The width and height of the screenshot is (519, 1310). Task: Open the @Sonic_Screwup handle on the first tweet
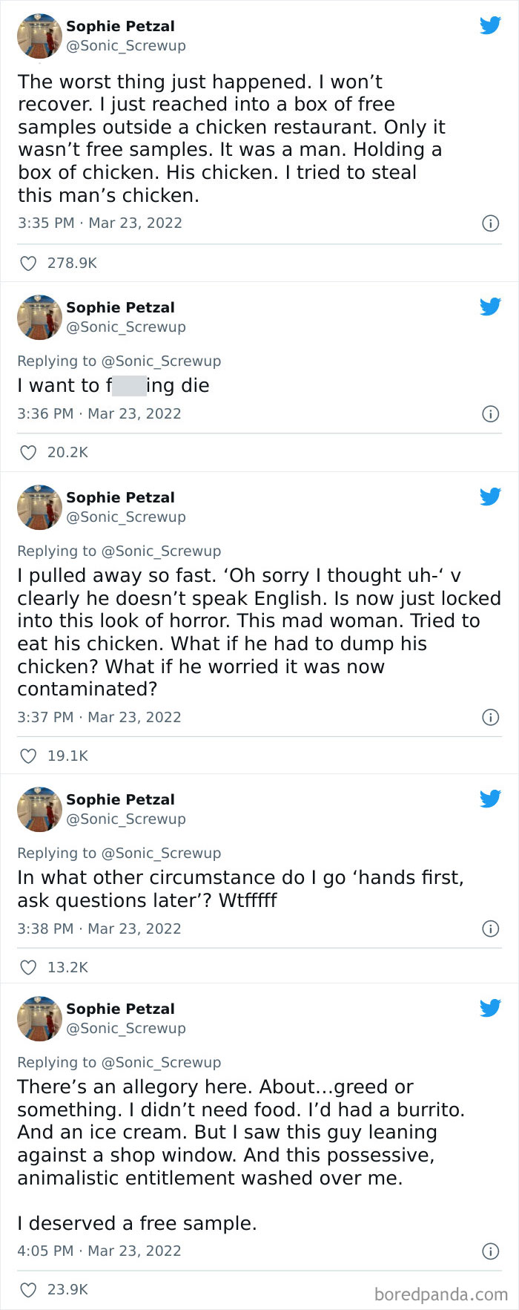pyautogui.click(x=126, y=45)
